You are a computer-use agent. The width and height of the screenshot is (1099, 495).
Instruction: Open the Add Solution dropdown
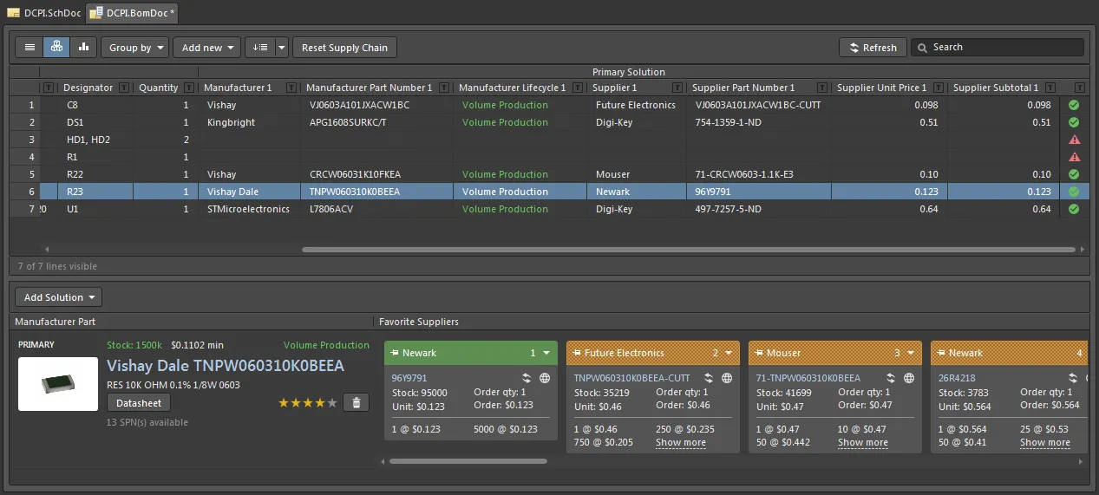pos(58,297)
